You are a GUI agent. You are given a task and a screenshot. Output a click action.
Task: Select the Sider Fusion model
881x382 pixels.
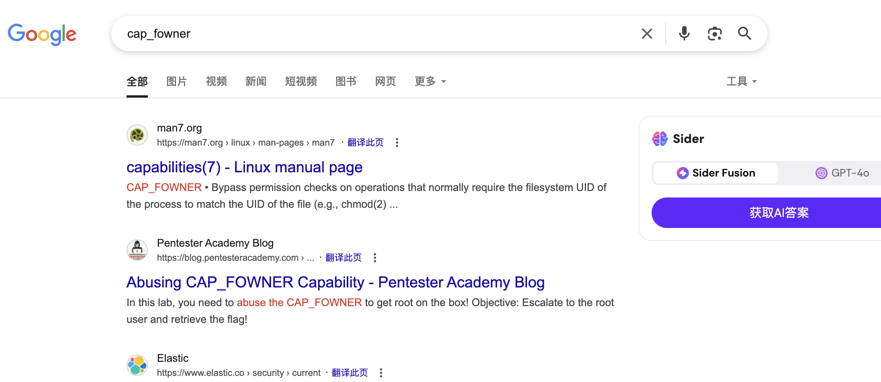pyautogui.click(x=716, y=173)
